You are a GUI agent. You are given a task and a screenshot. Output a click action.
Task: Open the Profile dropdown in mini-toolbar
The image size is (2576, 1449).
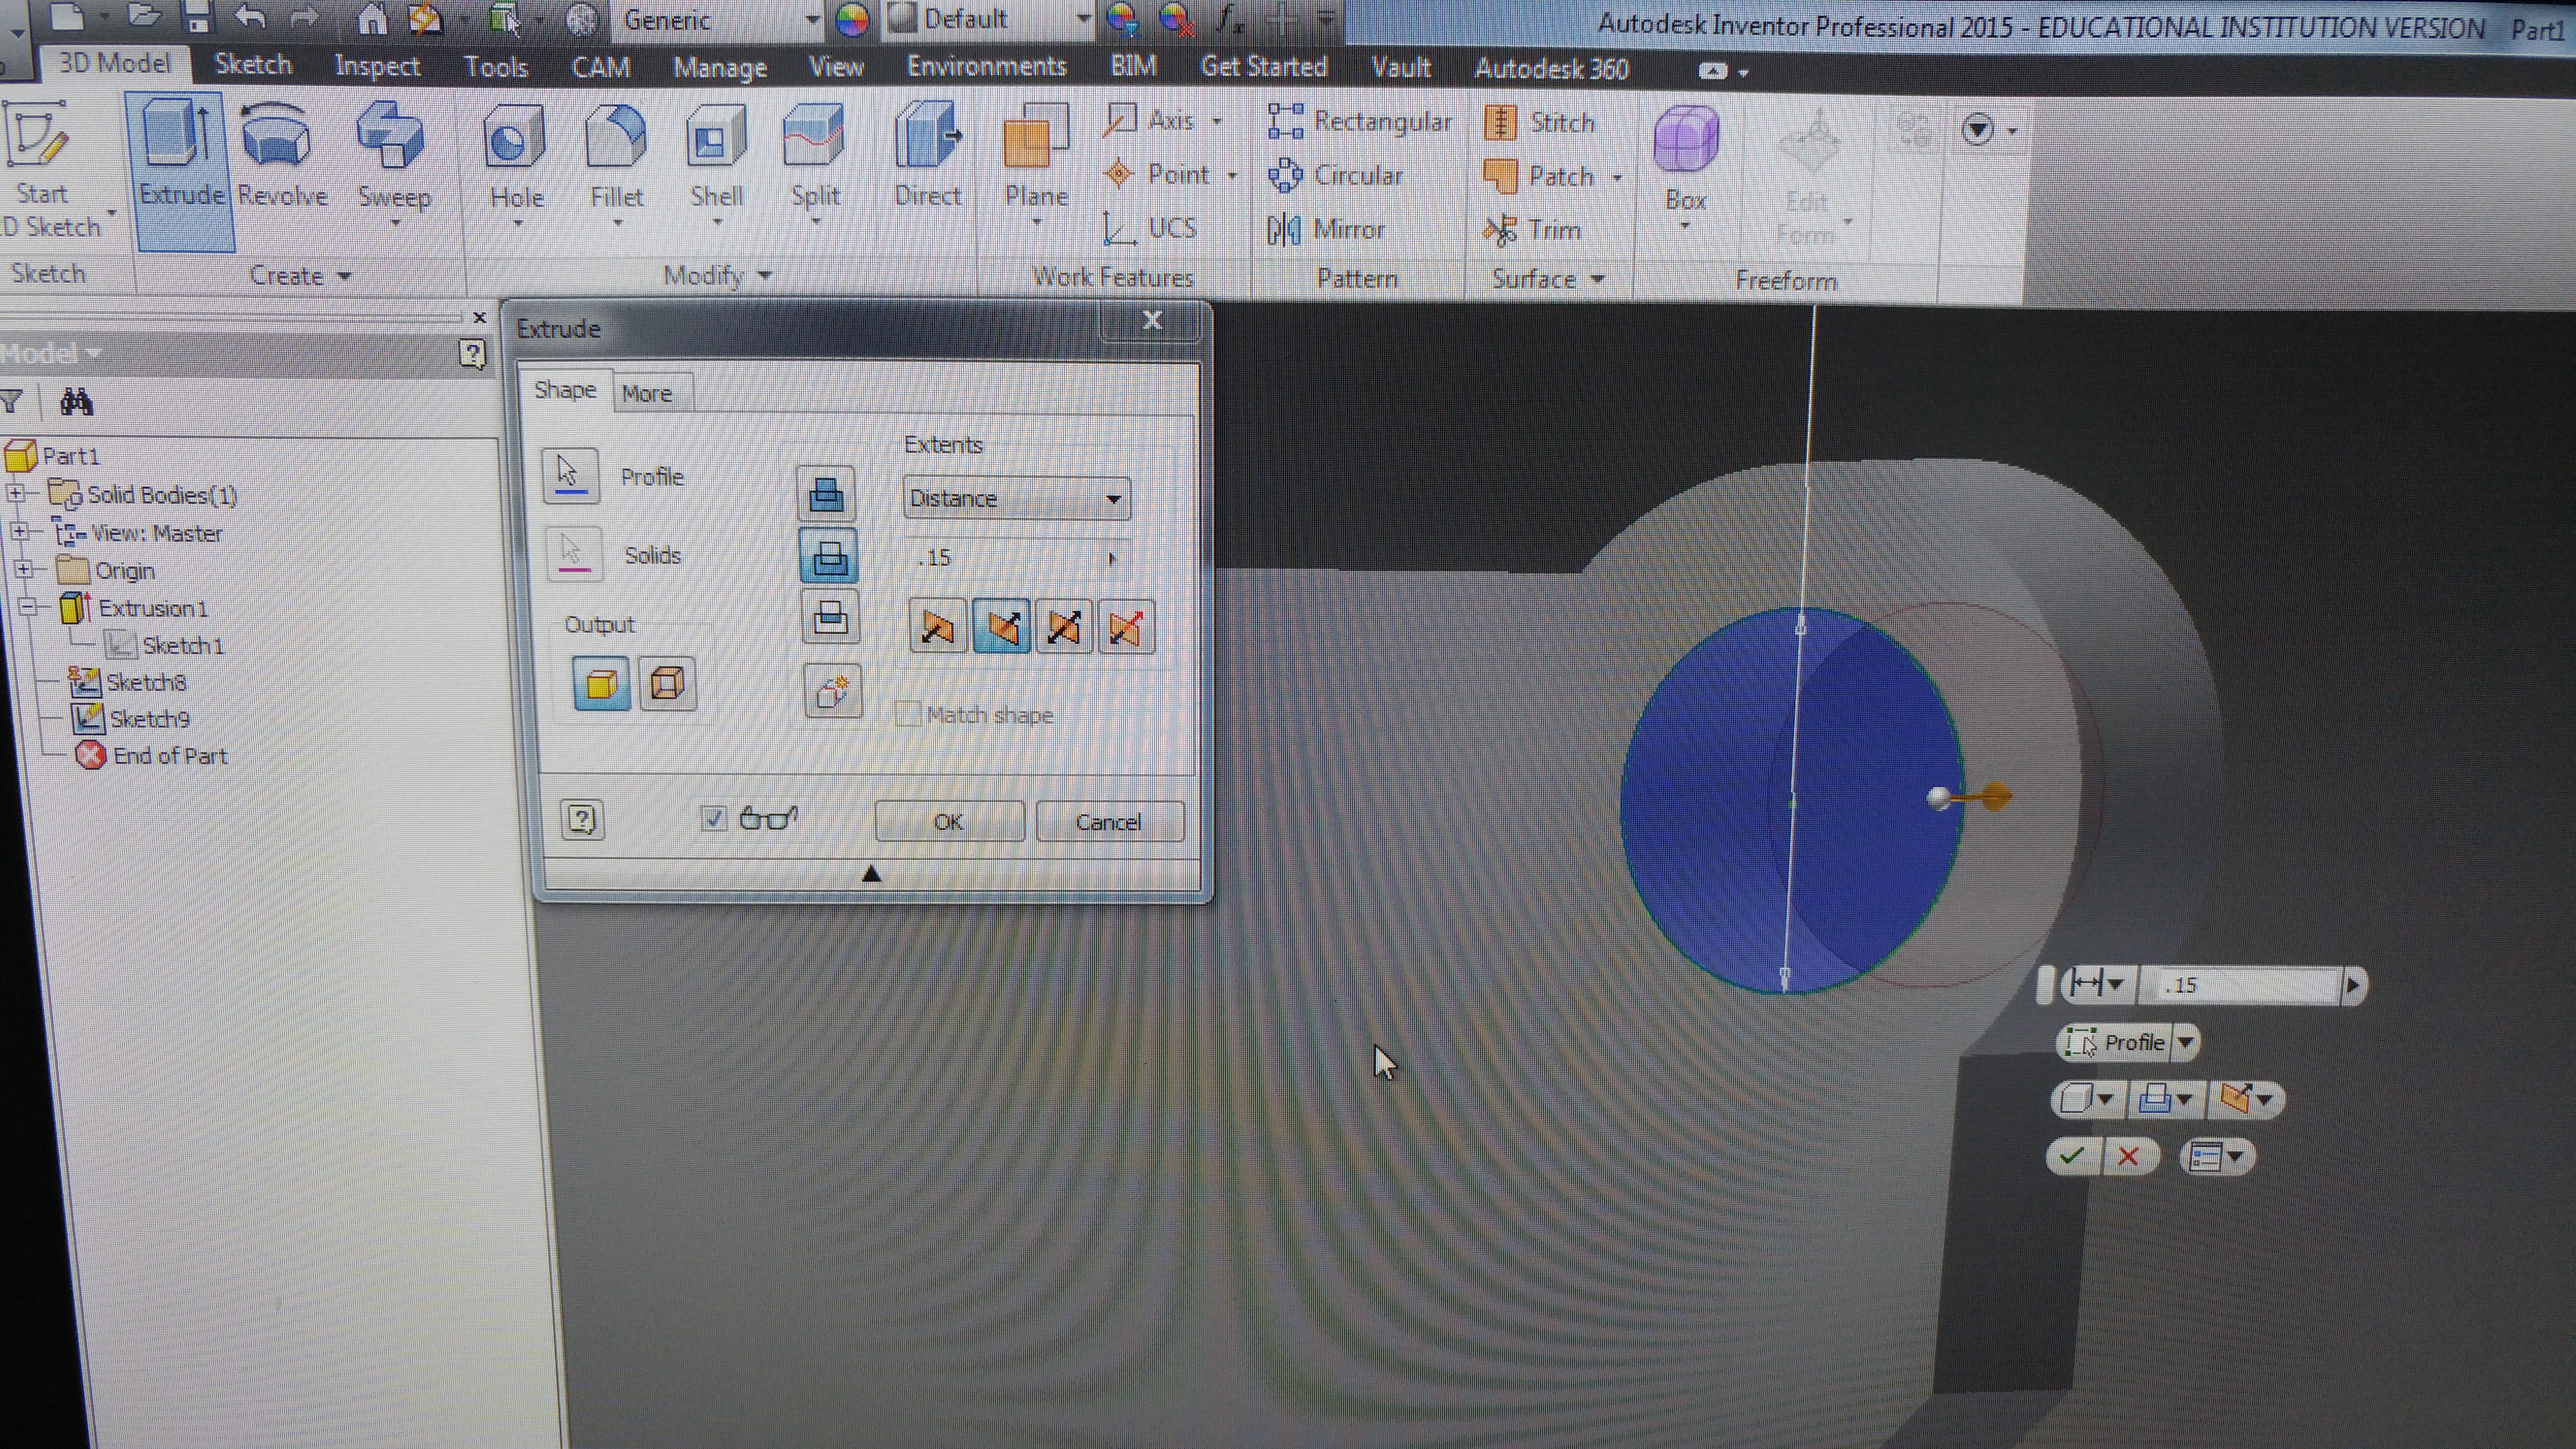click(2186, 1042)
